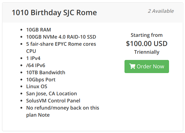The image size is (185, 133).
Task: Click the 10Gbps Port list item
Action: click(41, 80)
